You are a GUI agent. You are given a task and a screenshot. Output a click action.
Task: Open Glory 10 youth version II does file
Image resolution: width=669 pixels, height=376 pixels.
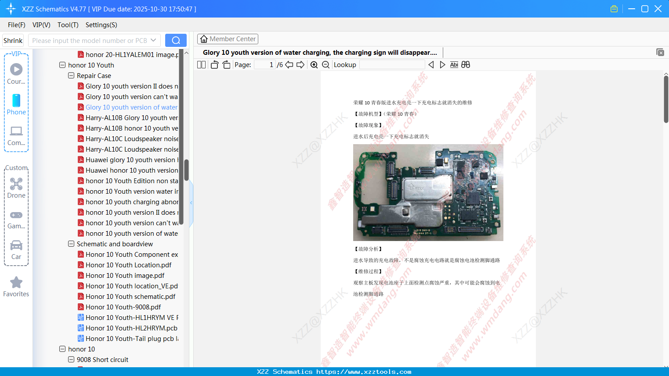click(128, 86)
